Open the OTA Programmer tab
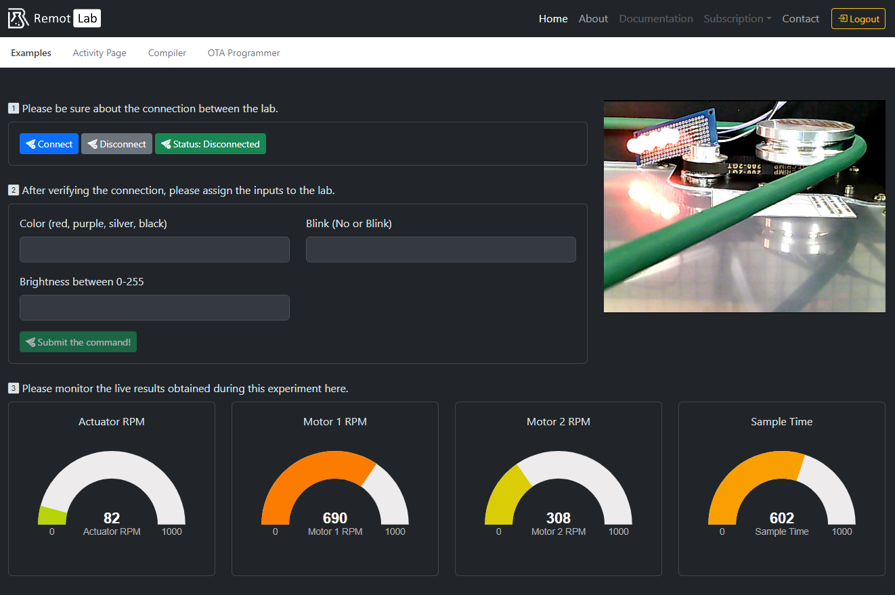 244,53
